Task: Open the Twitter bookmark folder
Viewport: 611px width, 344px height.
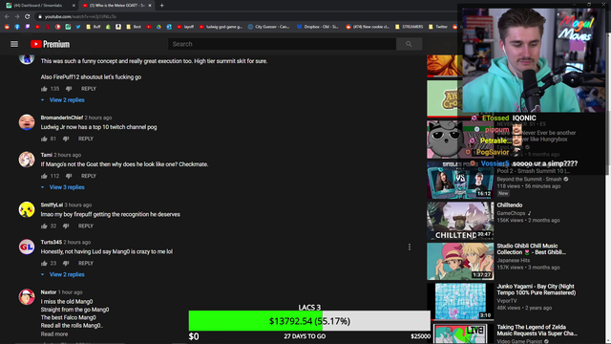Action: coord(438,27)
